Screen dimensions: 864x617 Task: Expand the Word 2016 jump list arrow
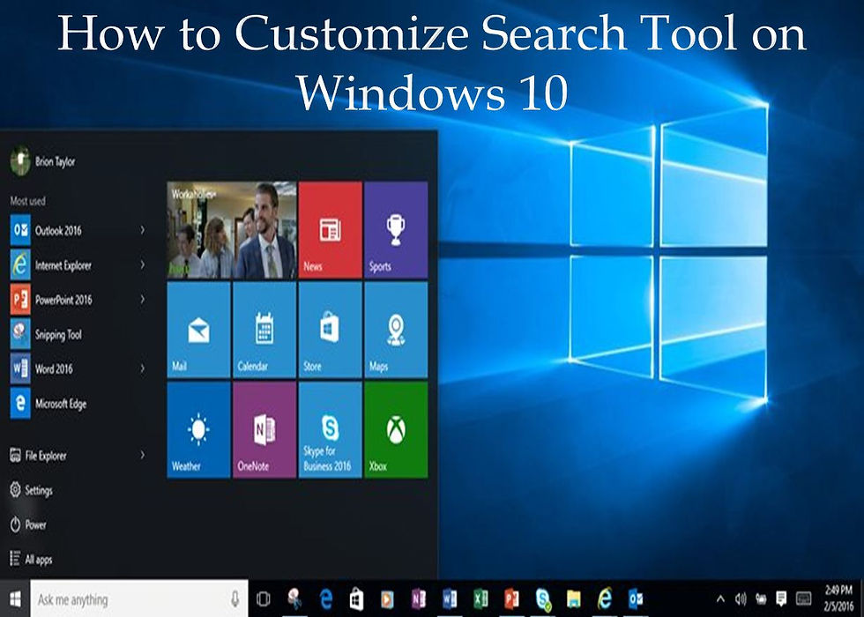coord(142,368)
